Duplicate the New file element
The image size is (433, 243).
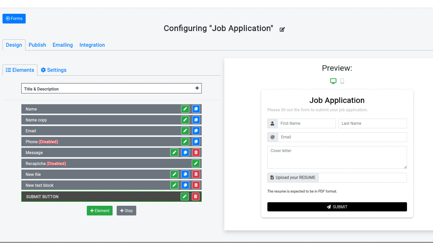(185, 174)
